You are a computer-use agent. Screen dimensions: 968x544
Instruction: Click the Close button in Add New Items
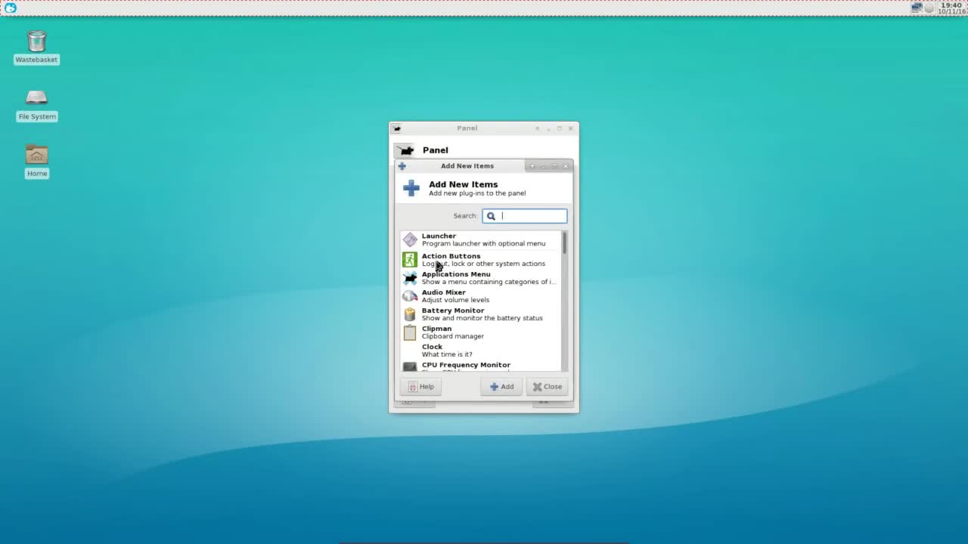(x=547, y=387)
